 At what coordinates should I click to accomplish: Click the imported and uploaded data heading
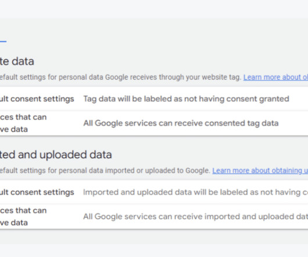56,155
